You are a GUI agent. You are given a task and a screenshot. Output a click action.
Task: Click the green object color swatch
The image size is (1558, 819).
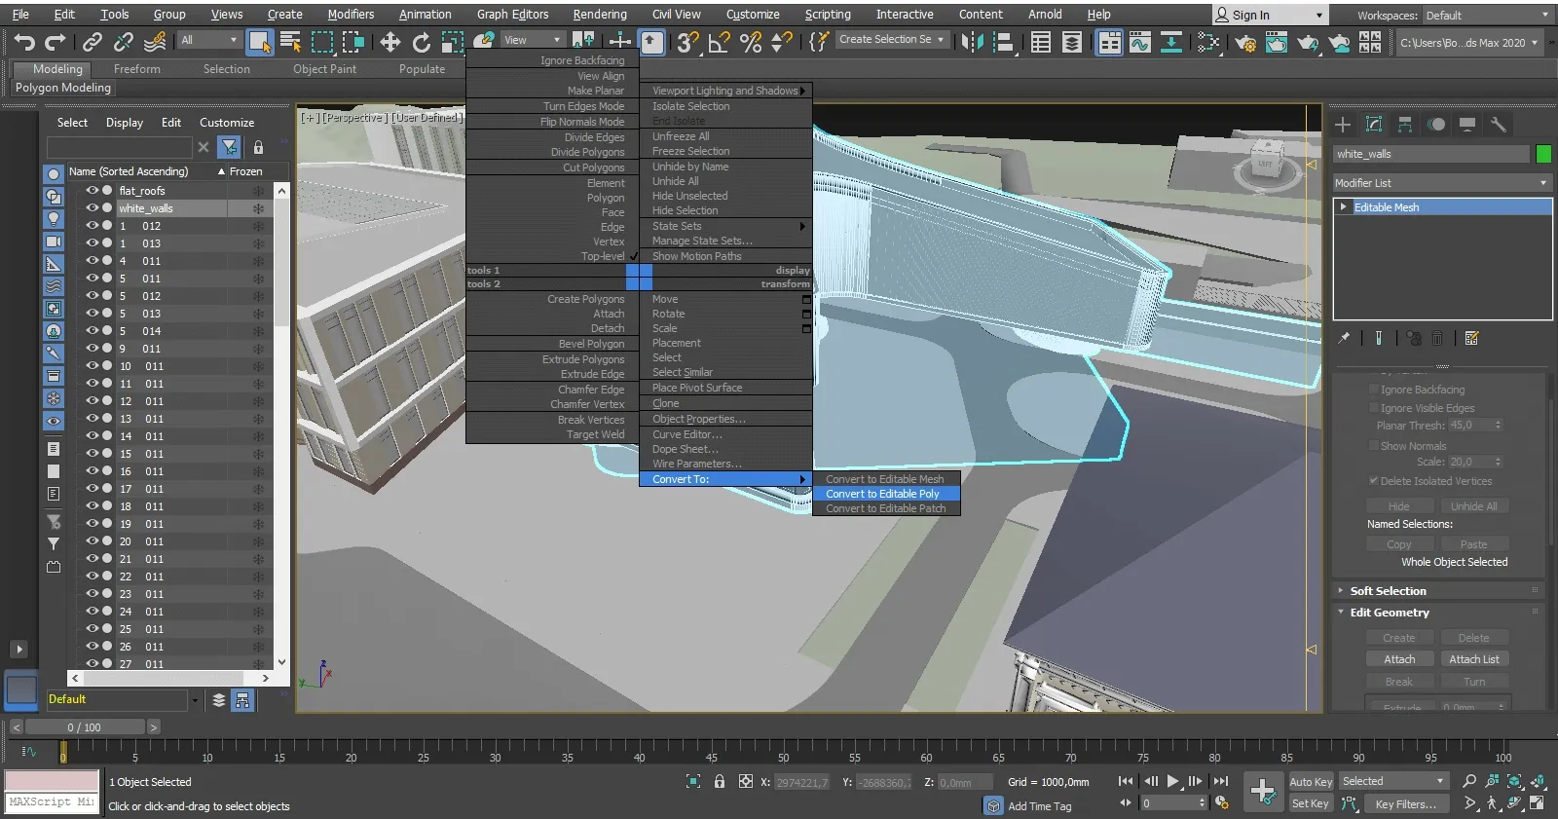[1542, 154]
